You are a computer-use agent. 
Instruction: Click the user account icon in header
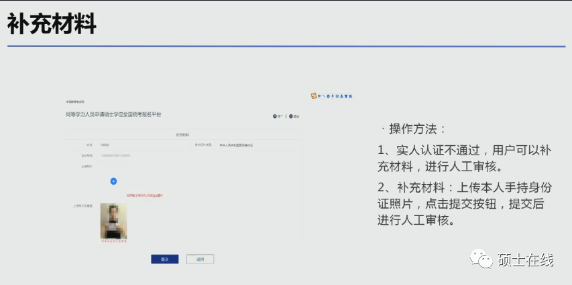(x=276, y=116)
